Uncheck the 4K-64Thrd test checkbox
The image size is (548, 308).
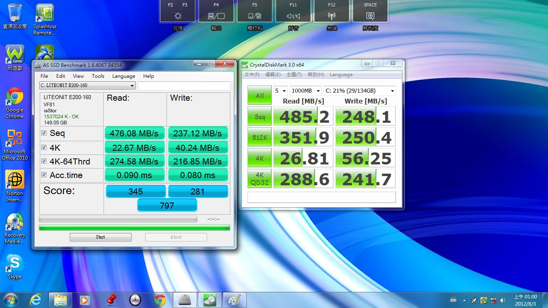(x=44, y=161)
